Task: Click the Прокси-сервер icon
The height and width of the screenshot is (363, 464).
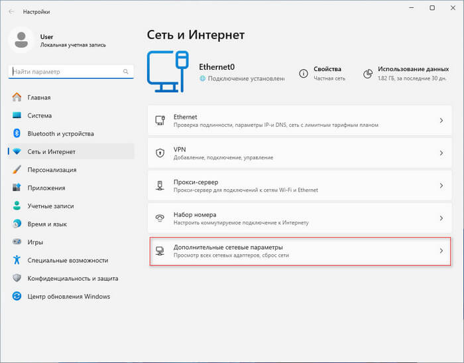Action: [x=160, y=185]
